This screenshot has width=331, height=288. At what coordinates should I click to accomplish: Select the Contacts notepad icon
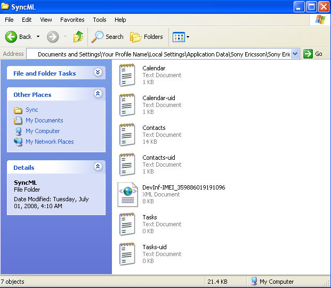coord(127,135)
